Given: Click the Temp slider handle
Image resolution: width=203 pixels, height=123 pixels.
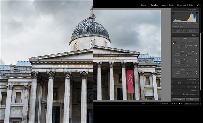Looking at the screenshot, I should point(185,45).
